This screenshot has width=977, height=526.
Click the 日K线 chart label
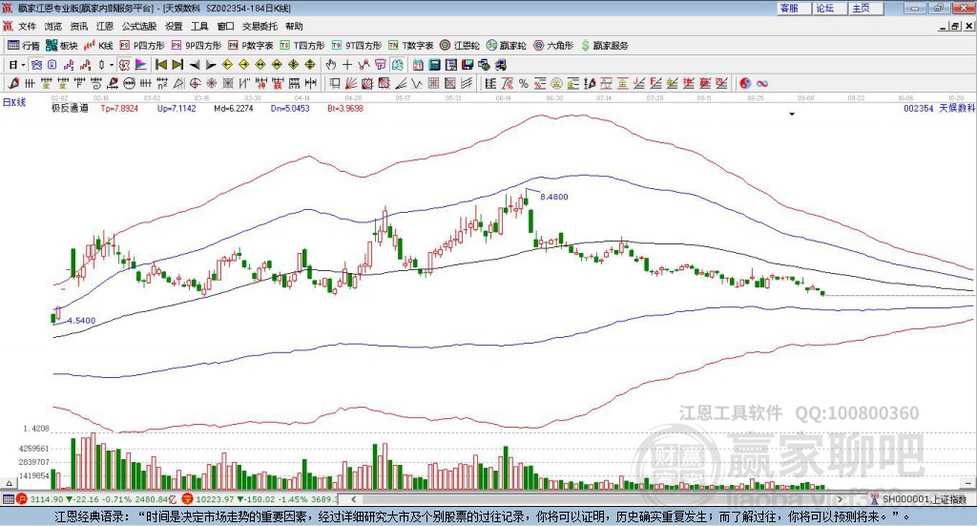14,102
